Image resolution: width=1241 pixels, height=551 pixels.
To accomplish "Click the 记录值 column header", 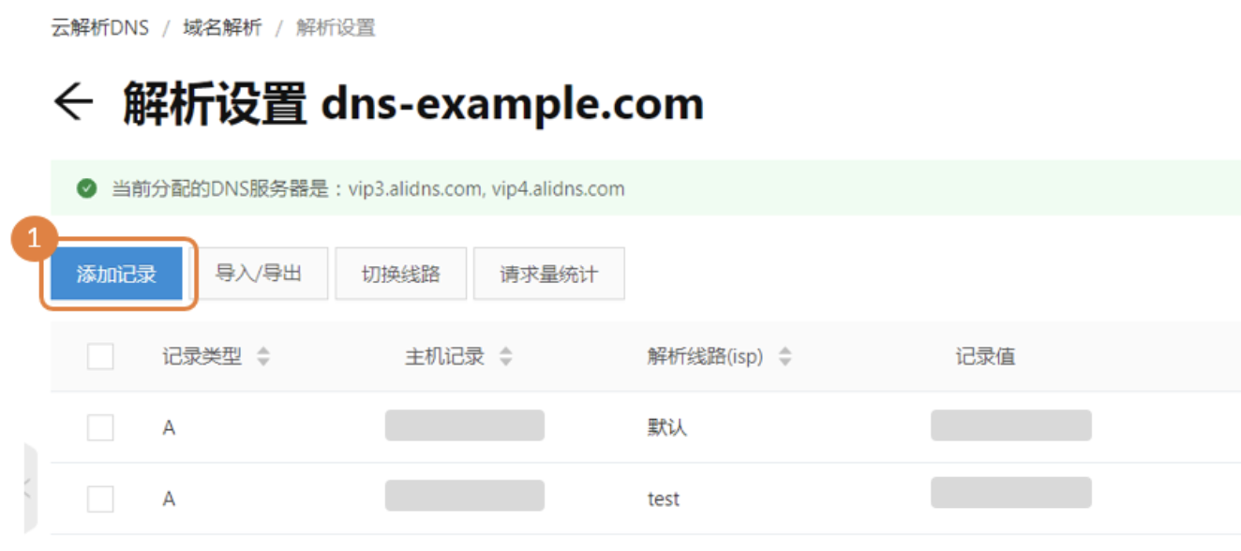I will click(x=985, y=357).
